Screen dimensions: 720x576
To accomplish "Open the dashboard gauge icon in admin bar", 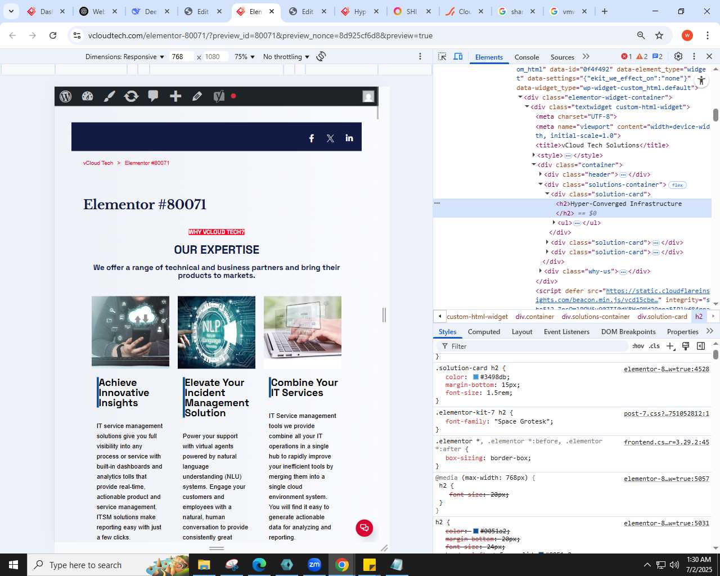I will coord(87,96).
